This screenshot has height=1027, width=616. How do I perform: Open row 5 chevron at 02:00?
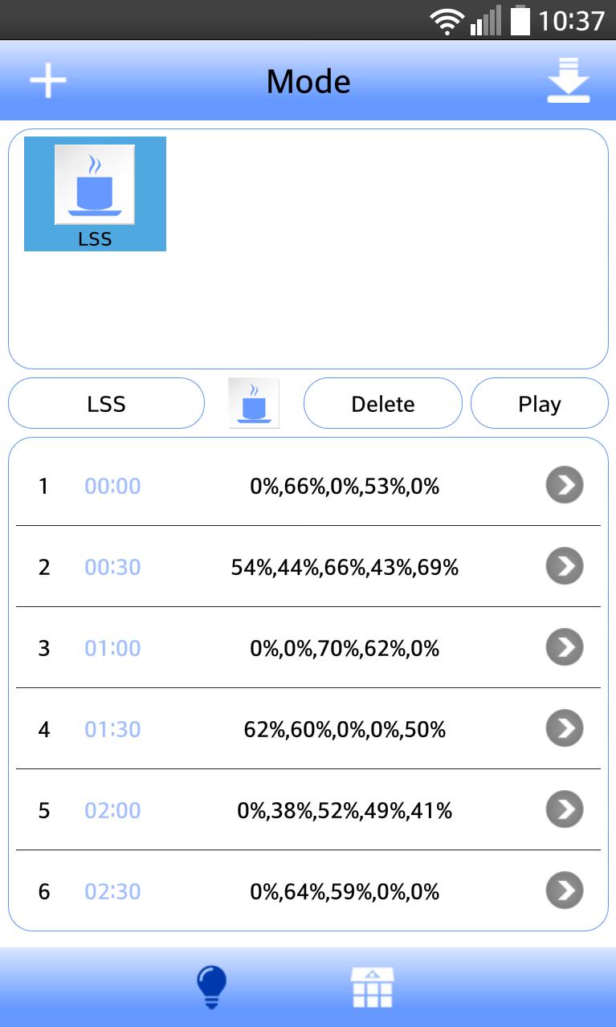coord(565,809)
